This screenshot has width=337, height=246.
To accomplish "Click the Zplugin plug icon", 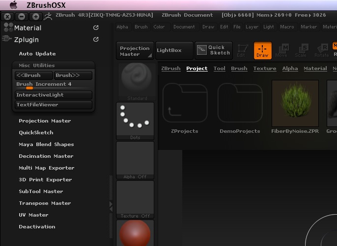I will click(x=7, y=39).
